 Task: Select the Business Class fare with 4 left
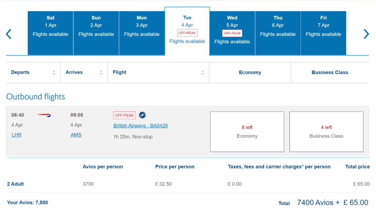[x=326, y=131]
